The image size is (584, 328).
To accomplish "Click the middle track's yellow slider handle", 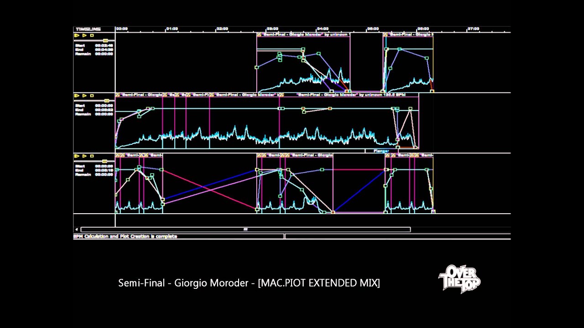I will point(107,101).
